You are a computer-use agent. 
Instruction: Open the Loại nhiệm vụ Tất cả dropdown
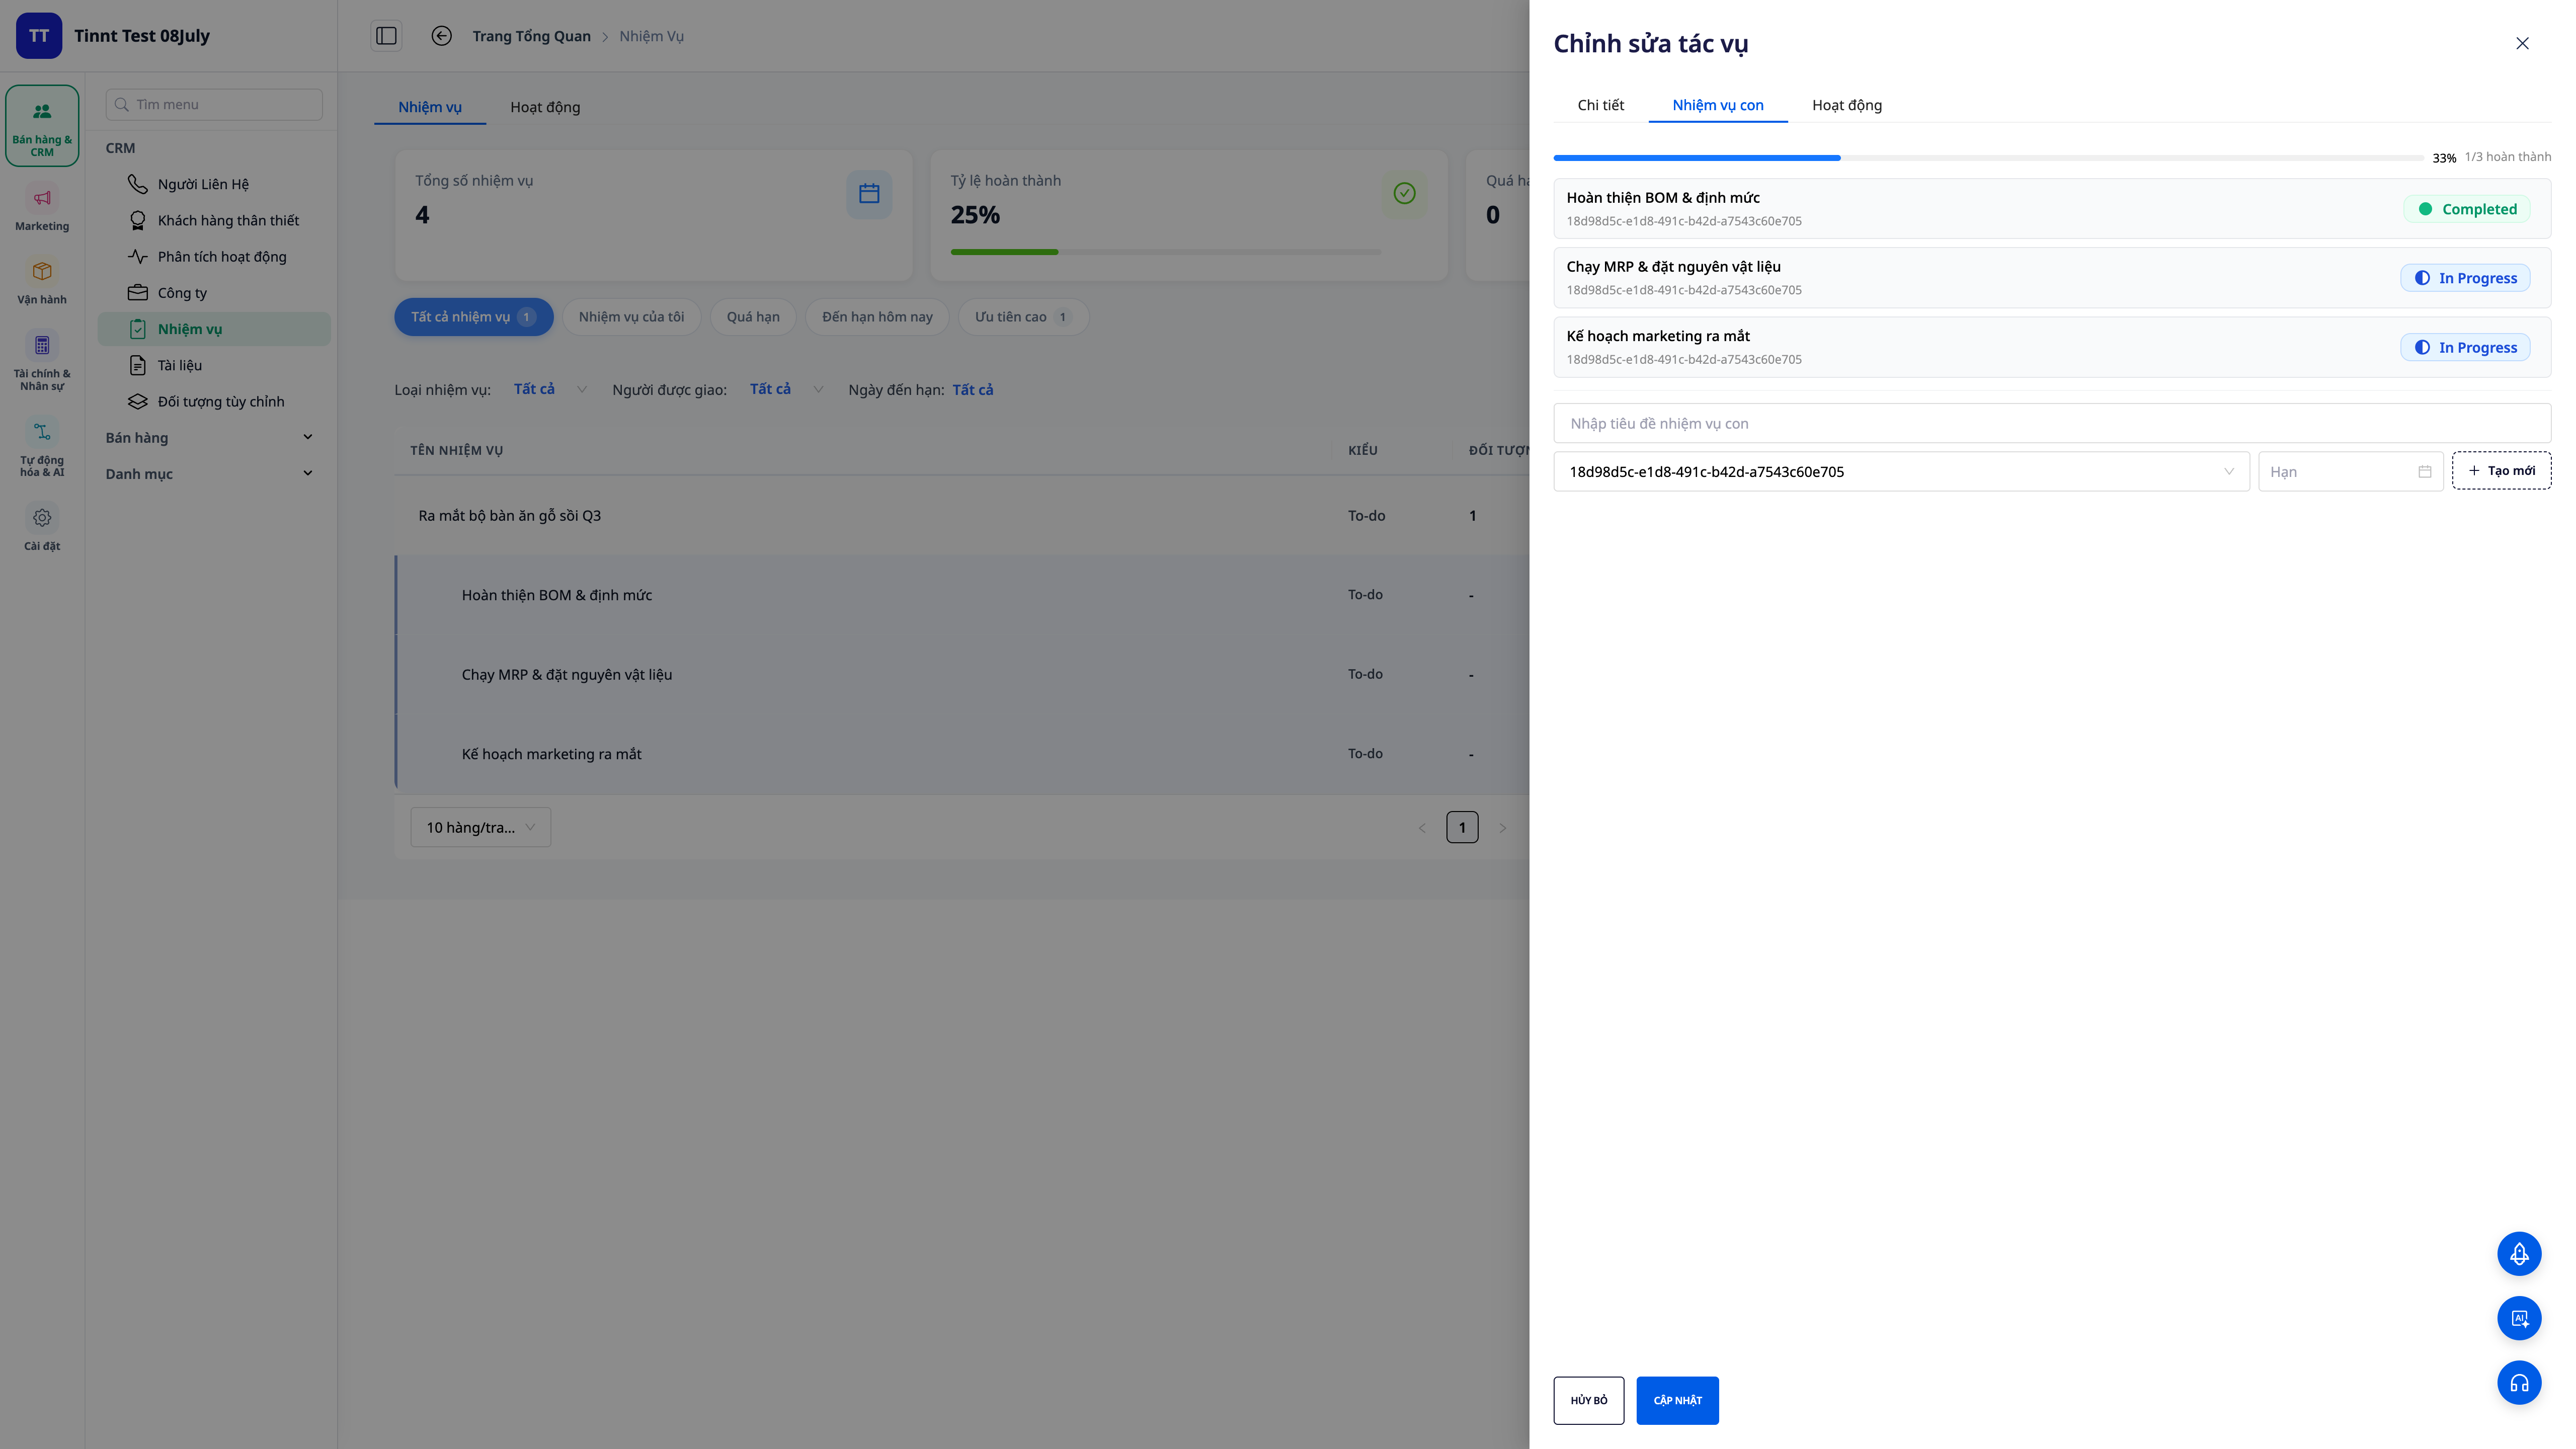pyautogui.click(x=549, y=389)
